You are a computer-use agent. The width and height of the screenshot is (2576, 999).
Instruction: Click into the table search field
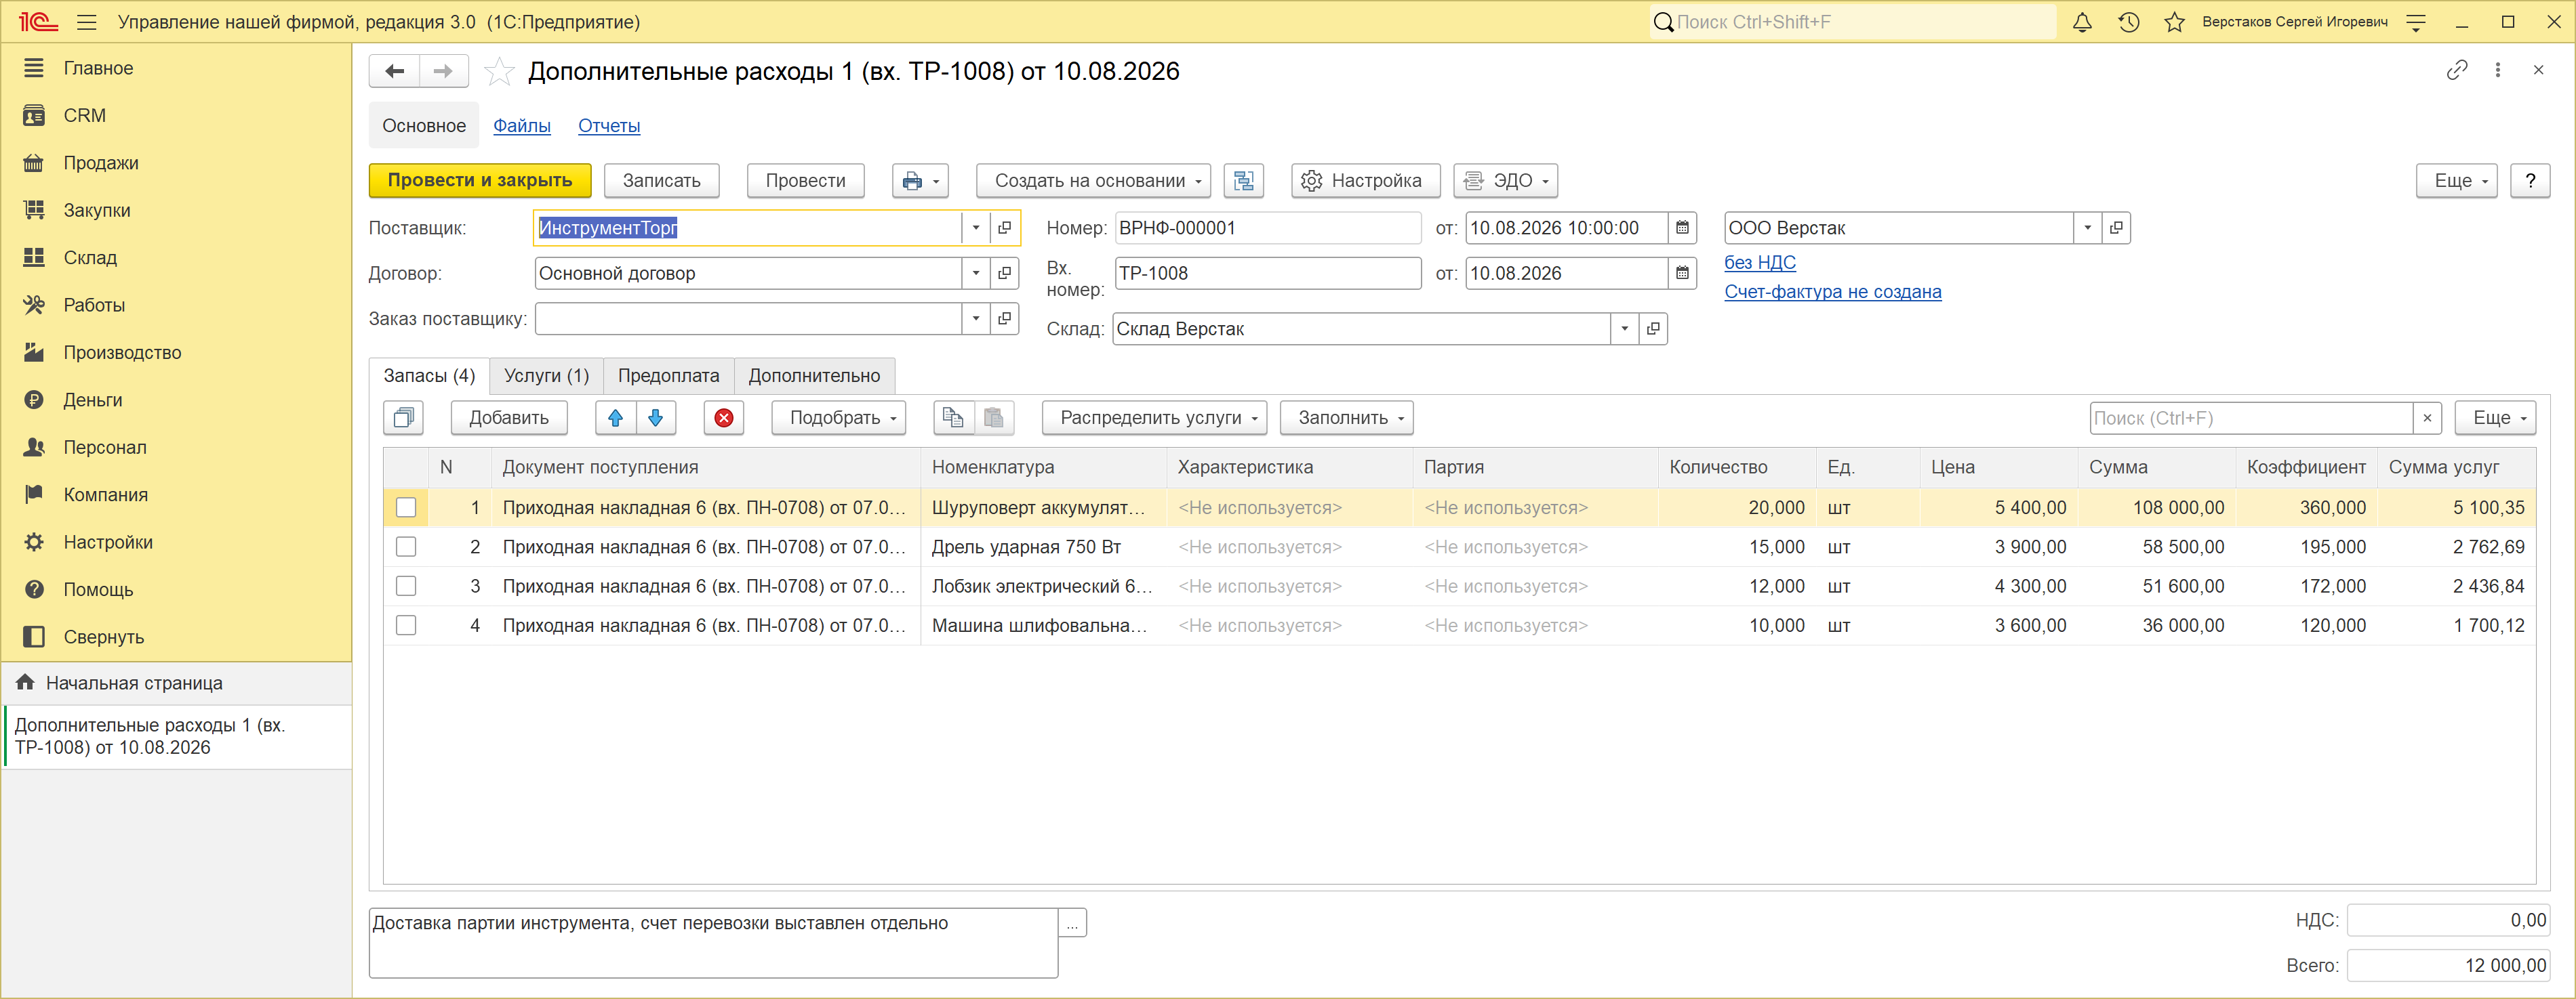pyautogui.click(x=2251, y=419)
